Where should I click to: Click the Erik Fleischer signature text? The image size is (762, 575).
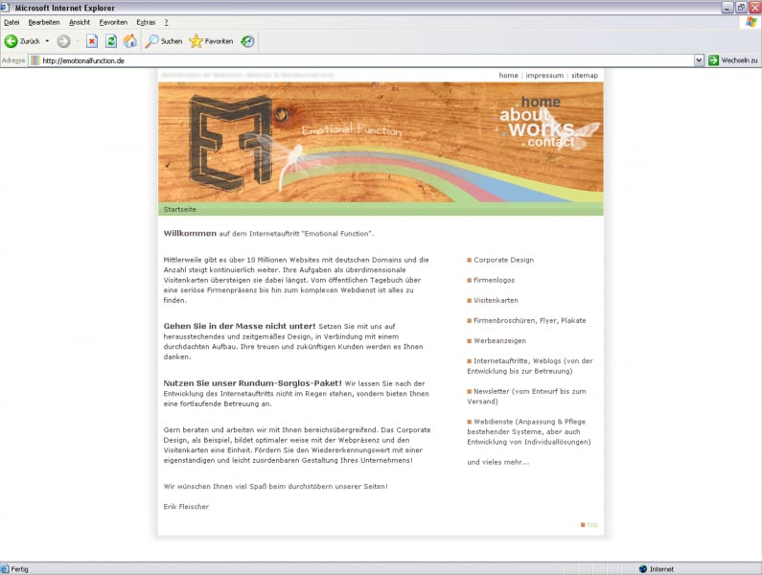[186, 507]
